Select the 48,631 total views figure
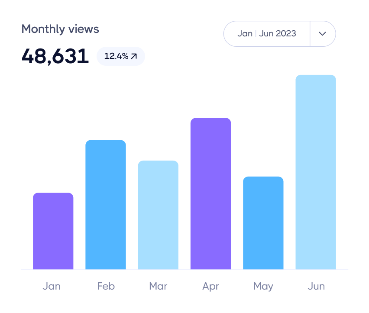369x313 pixels. tap(54, 55)
